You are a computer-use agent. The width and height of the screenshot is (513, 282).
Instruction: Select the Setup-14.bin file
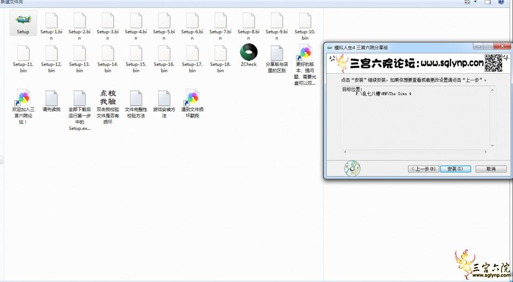(x=108, y=59)
